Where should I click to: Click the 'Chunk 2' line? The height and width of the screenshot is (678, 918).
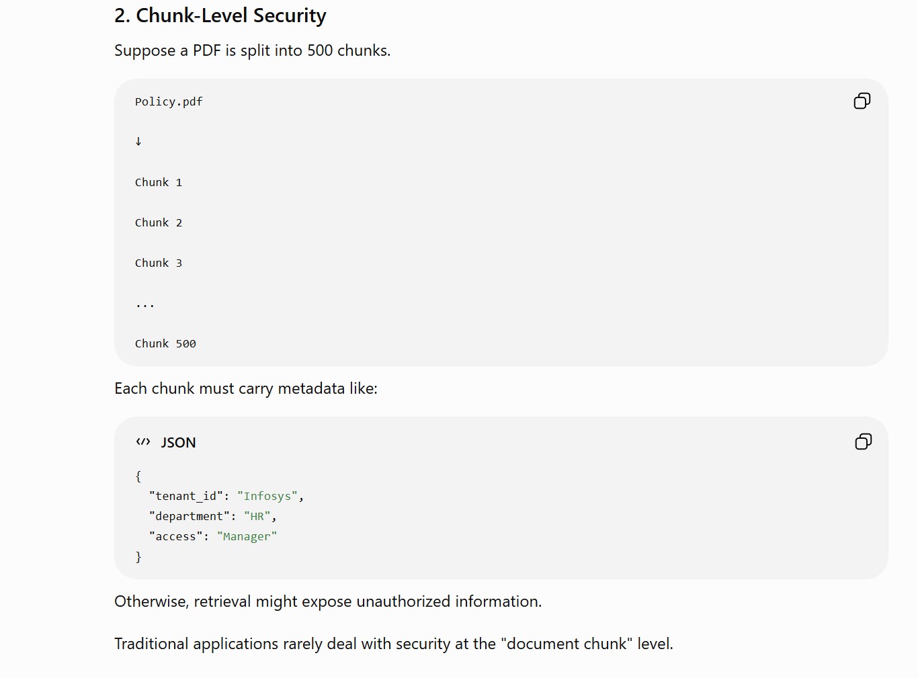tap(159, 222)
